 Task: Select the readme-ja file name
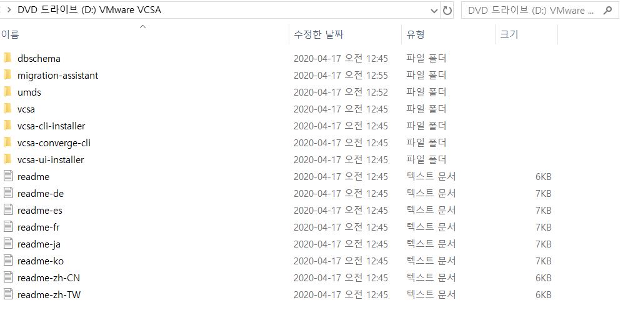[x=39, y=244]
